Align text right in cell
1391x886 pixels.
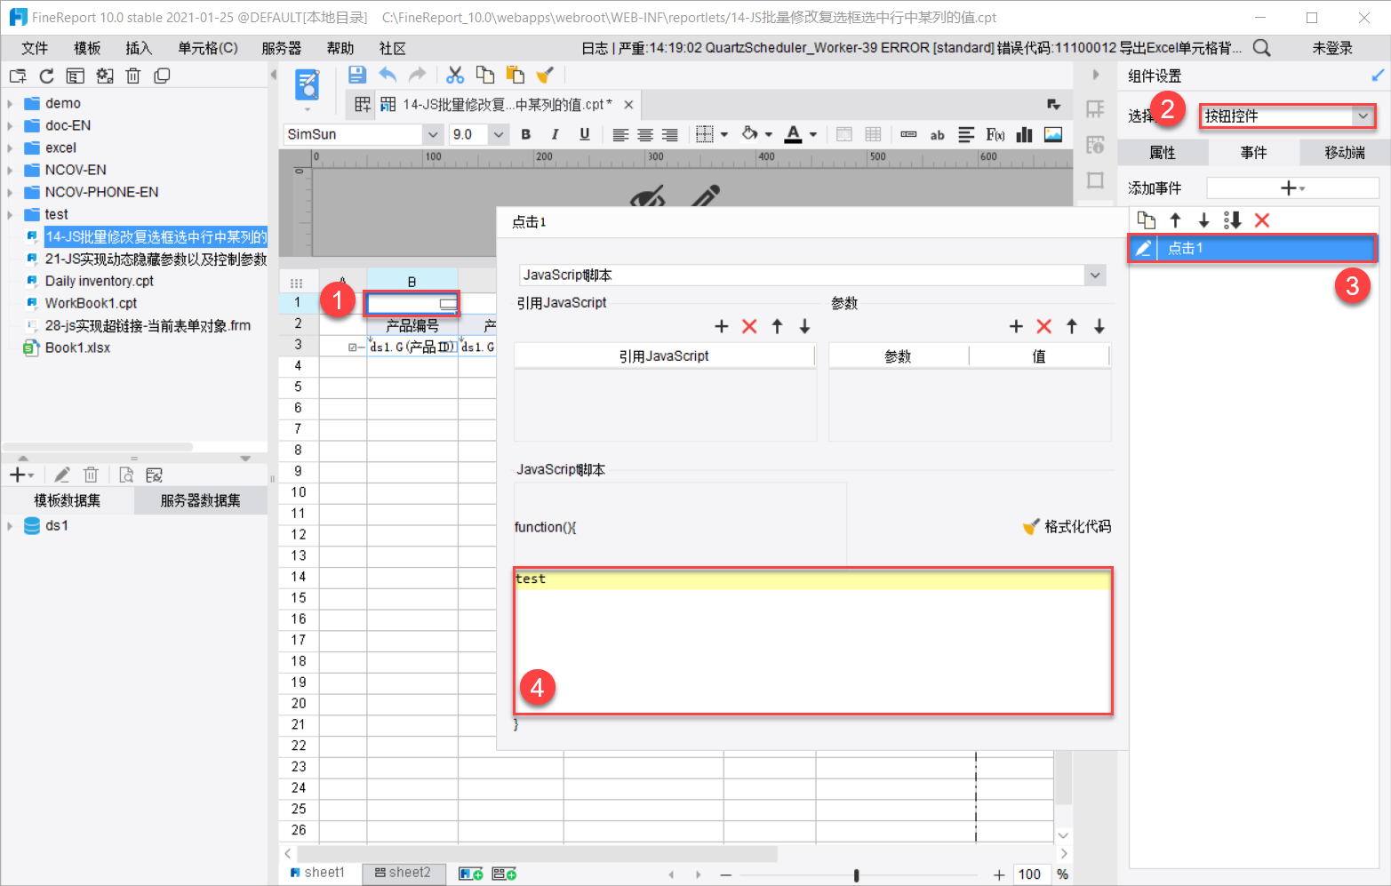670,135
